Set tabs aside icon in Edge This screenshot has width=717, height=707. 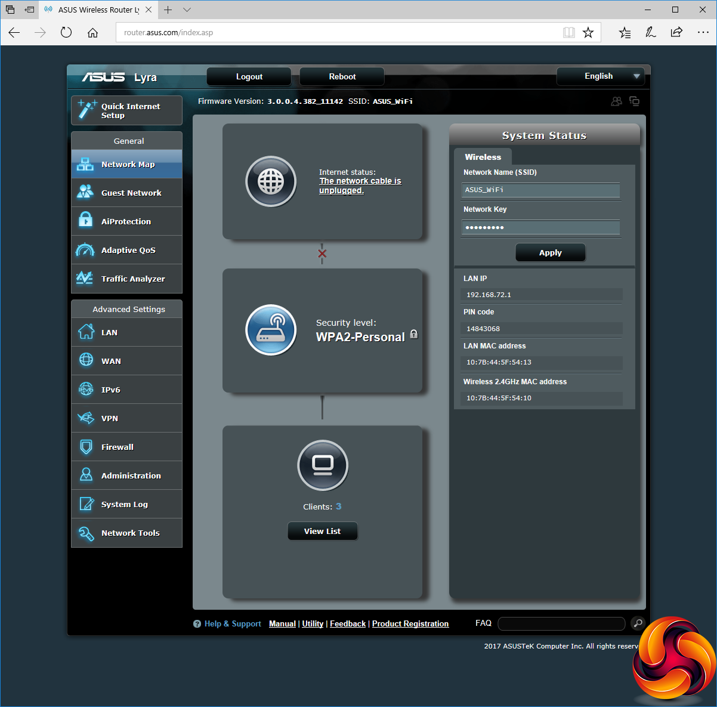[x=29, y=10]
